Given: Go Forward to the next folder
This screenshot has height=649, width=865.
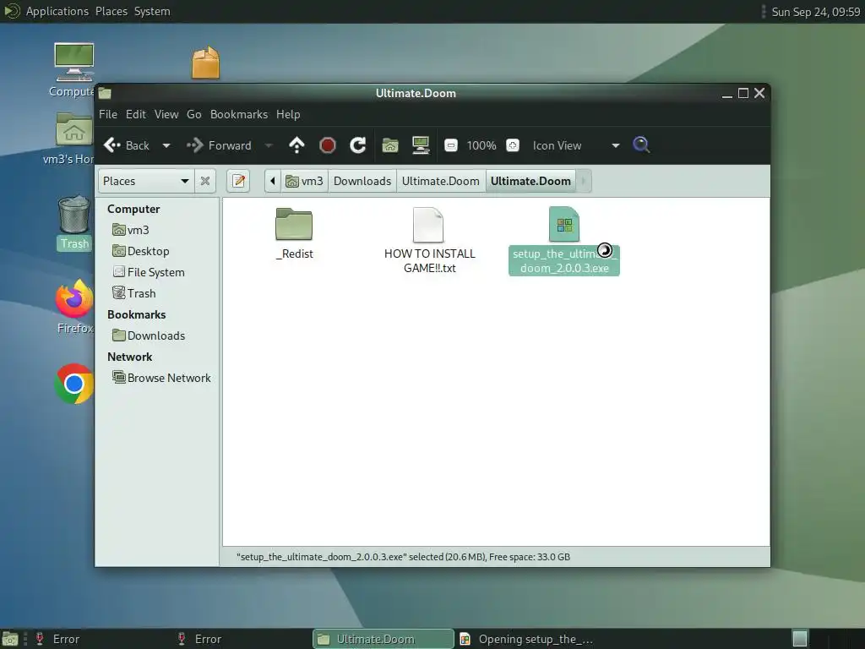Looking at the screenshot, I should point(219,145).
